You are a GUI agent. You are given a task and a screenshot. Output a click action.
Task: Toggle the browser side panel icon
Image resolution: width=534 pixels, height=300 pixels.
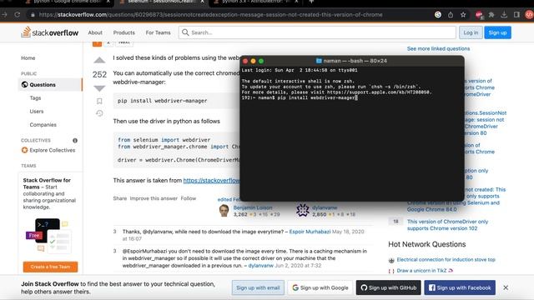click(x=516, y=15)
